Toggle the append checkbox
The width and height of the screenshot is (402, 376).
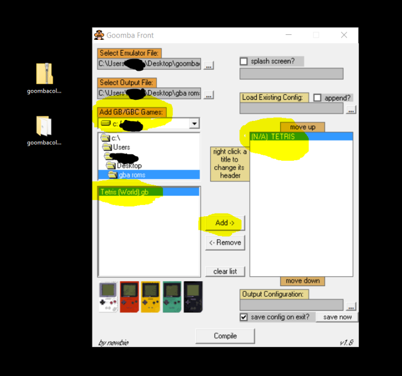pos(318,98)
